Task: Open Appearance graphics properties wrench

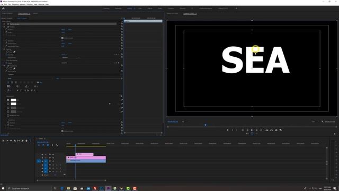Action: point(121,96)
